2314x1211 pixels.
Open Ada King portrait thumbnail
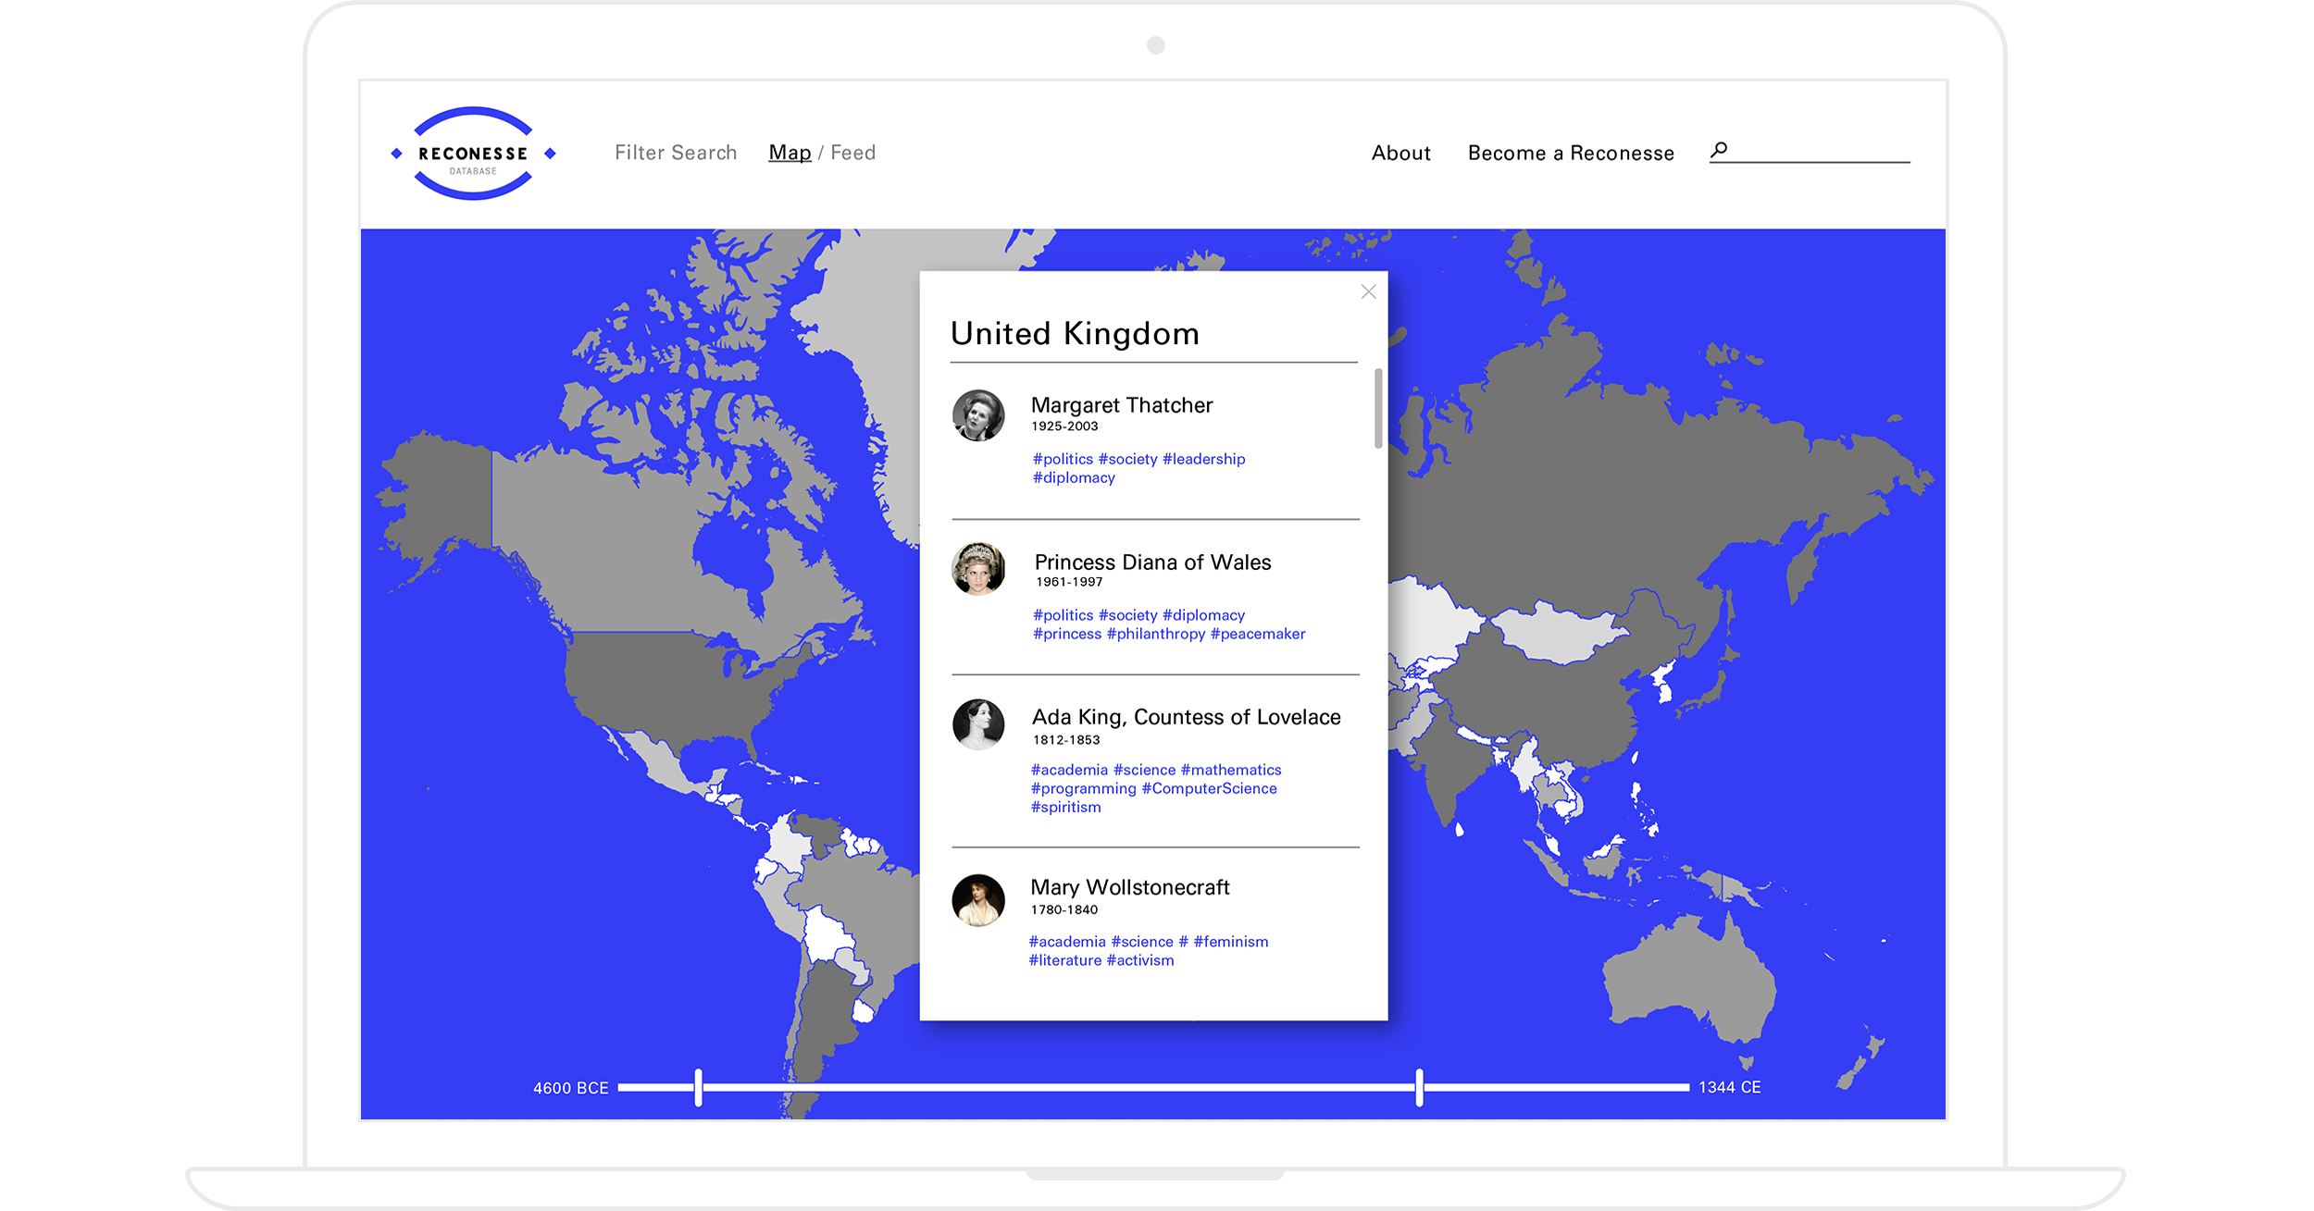pyautogui.click(x=978, y=724)
